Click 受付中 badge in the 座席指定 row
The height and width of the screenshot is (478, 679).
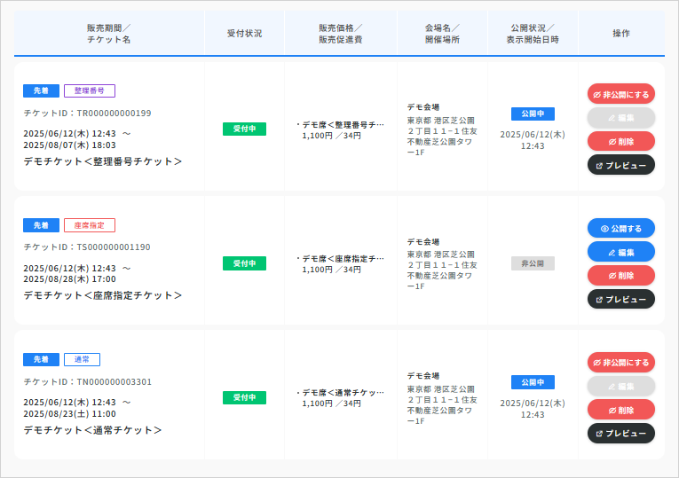pyautogui.click(x=244, y=263)
